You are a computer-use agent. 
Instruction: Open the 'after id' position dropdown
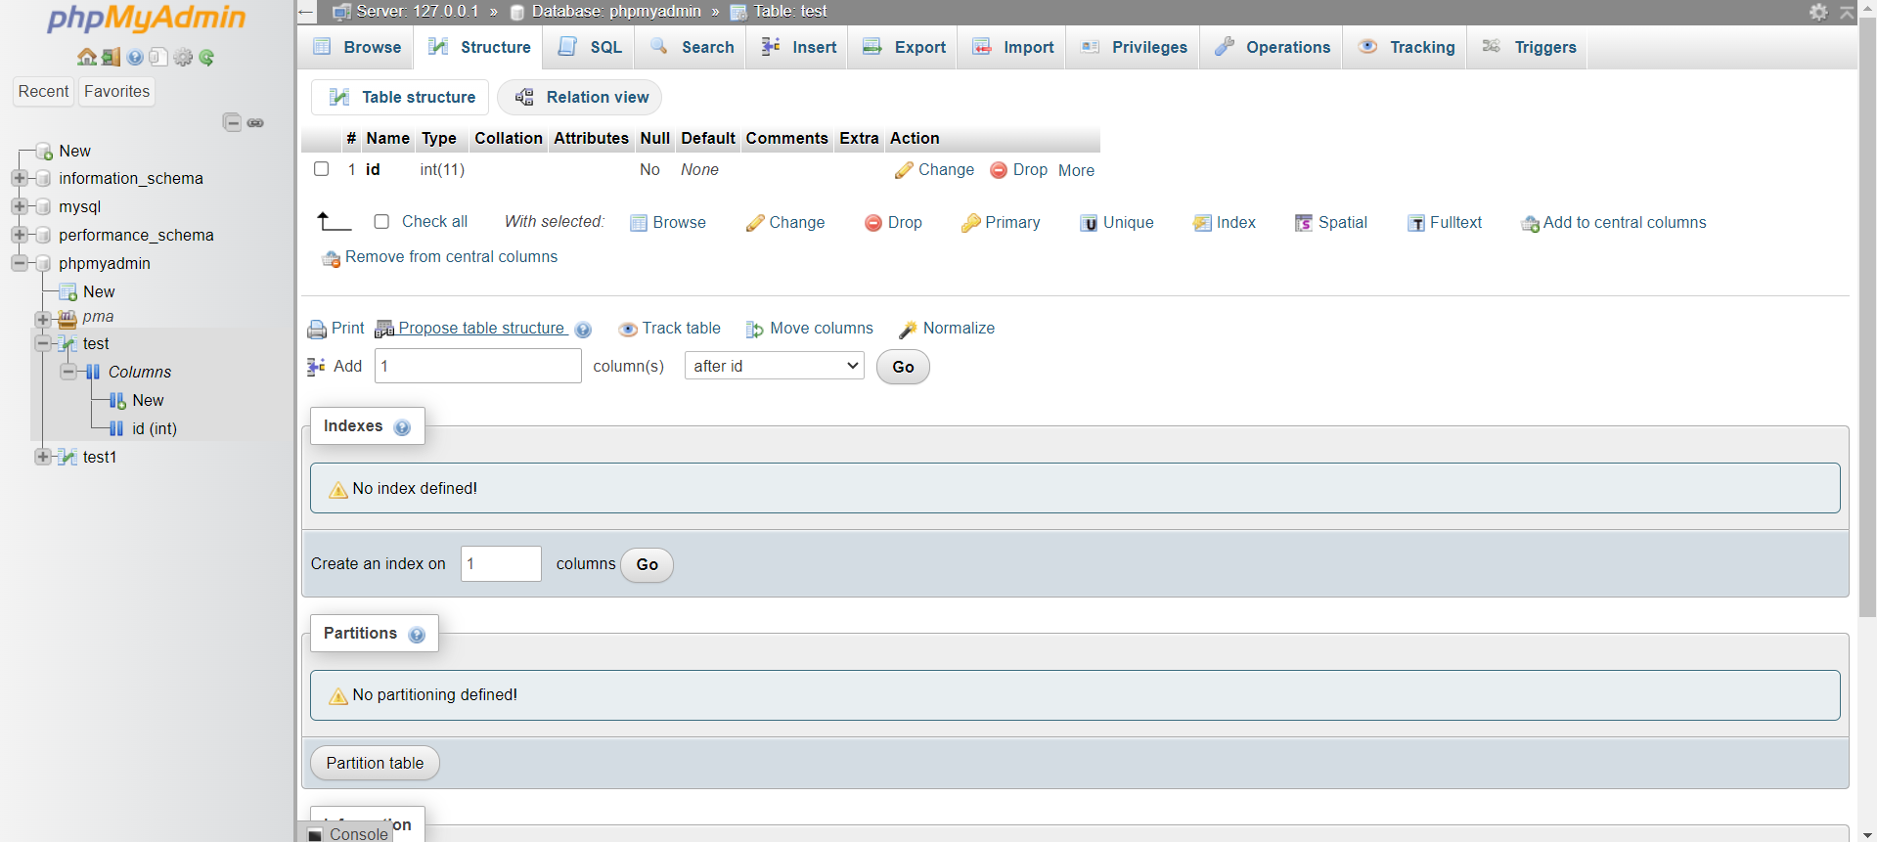click(x=774, y=366)
